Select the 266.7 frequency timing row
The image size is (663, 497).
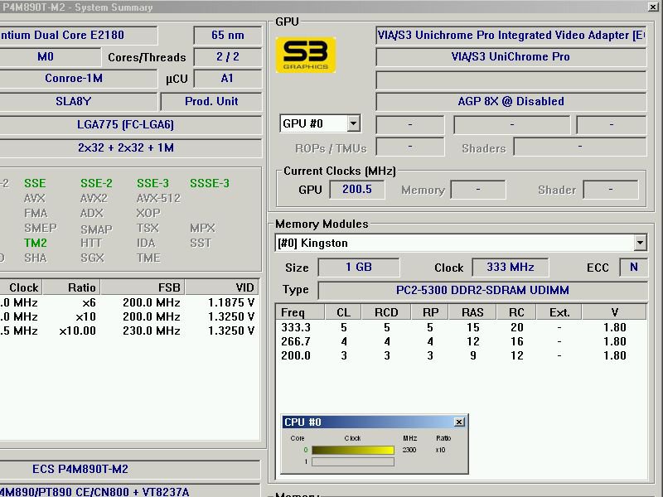[460, 341]
